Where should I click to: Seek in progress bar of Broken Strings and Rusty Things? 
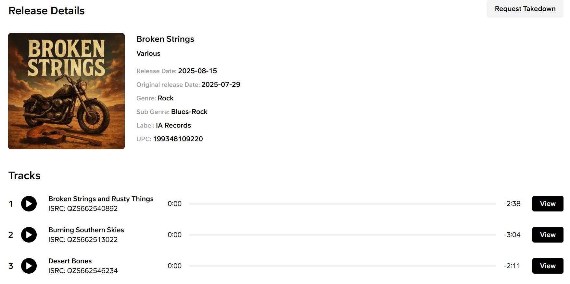(x=342, y=204)
